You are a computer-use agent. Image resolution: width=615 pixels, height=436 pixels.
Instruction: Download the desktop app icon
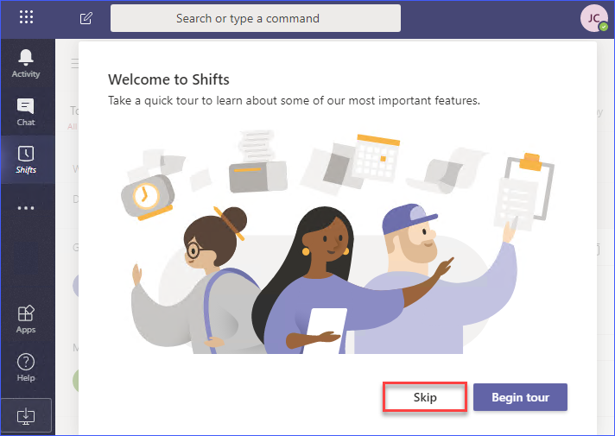pos(26,415)
